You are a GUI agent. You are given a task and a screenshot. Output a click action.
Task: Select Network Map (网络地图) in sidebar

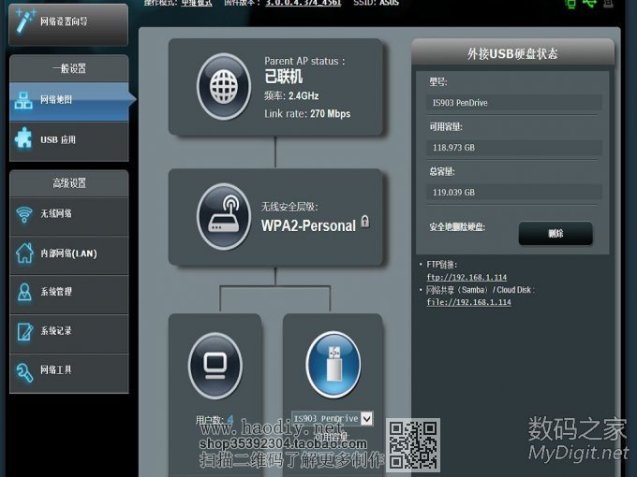tap(67, 100)
